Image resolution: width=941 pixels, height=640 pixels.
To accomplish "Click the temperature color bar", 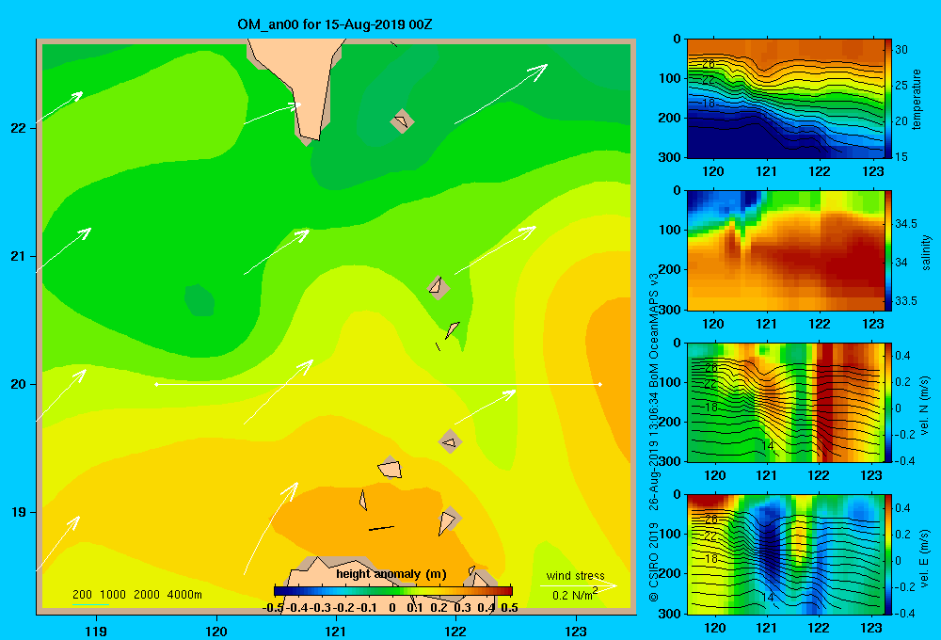I will click(x=888, y=99).
